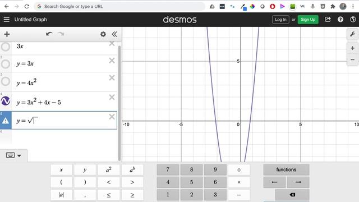
Task: Tap the 7 key on keypad
Action: (x=168, y=169)
